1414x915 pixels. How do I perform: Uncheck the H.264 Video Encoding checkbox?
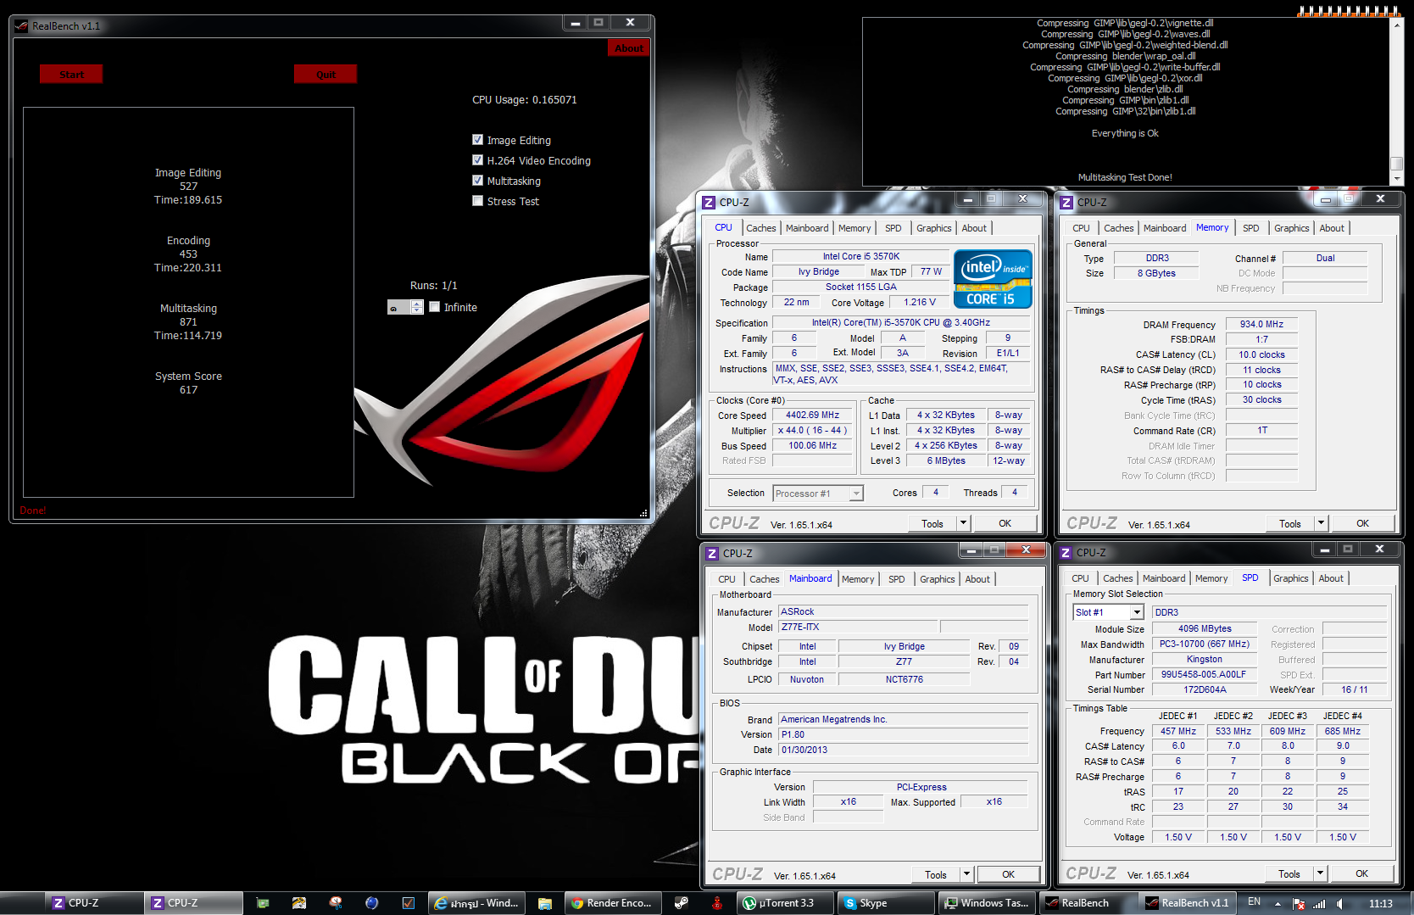pos(478,160)
